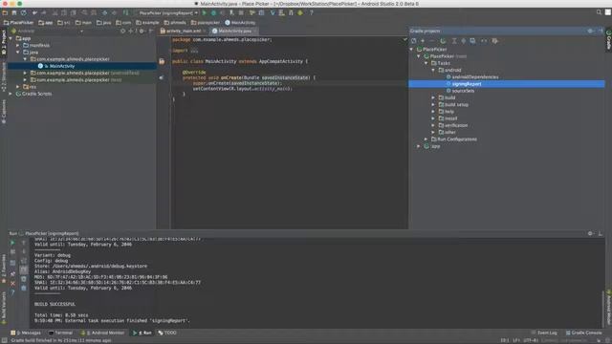Viewport: 612px width, 344px height.
Task: Undo the last action in toolbar
Action: click(34, 12)
